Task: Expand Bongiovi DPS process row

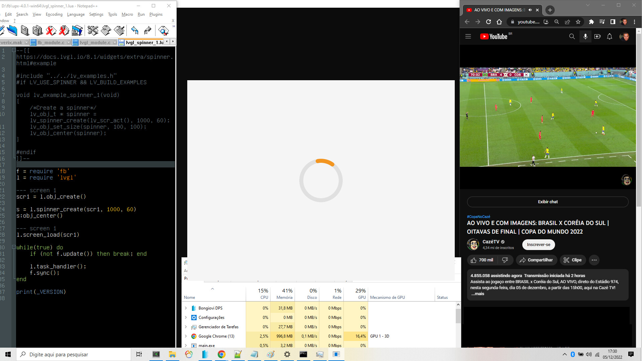Action: tap(186, 308)
